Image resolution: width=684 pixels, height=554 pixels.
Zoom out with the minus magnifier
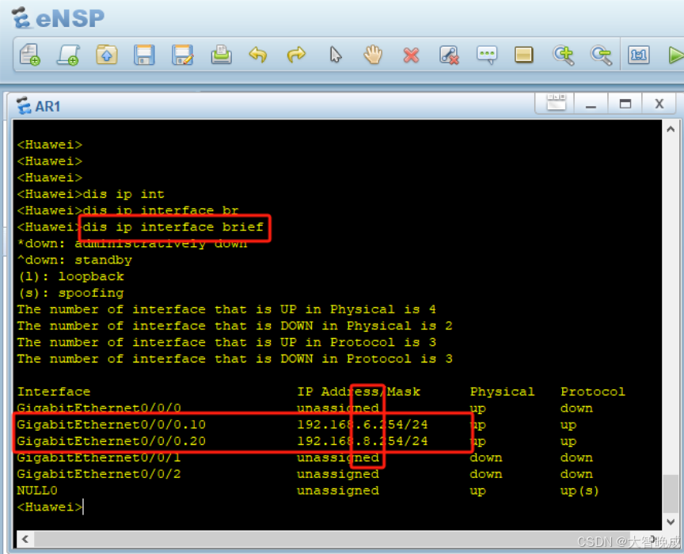(601, 55)
